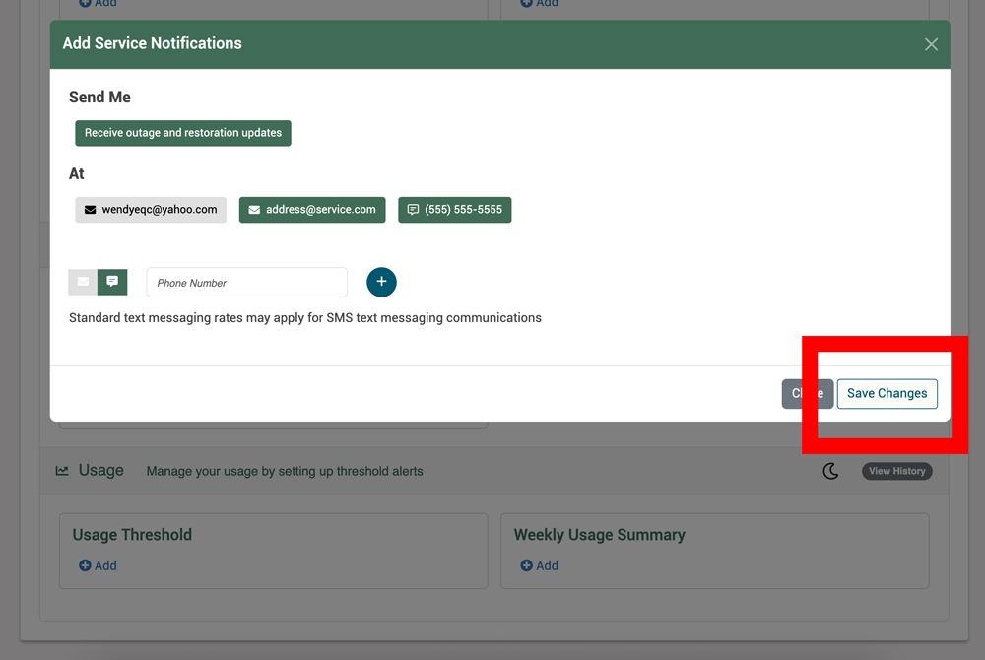Screen dimensions: 985x660
Task: Click View History in Usage section
Action: pos(897,471)
